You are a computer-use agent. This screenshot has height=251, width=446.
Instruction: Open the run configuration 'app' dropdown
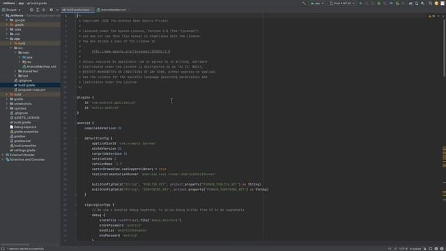(x=318, y=3)
